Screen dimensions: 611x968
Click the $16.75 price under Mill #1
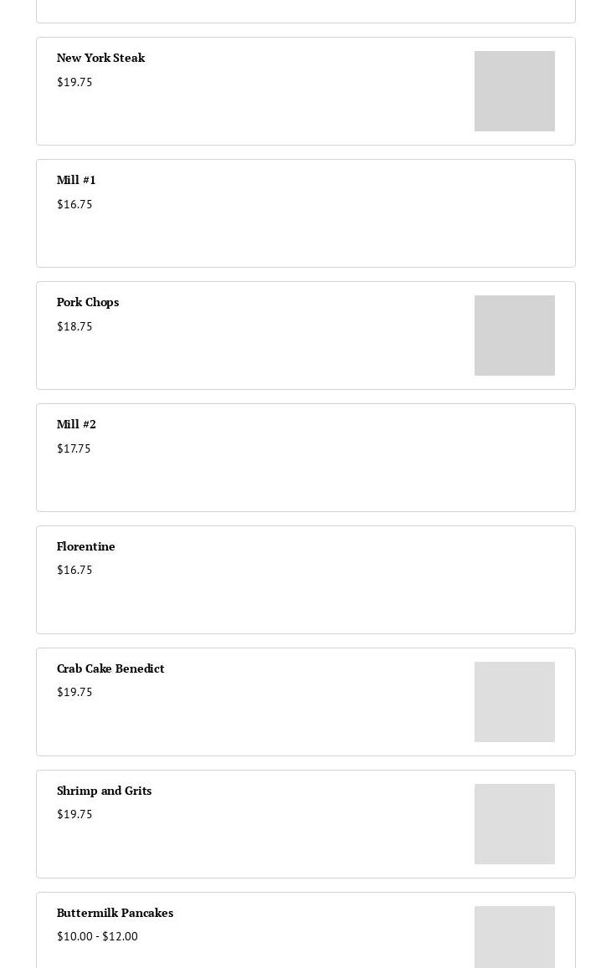tap(74, 204)
